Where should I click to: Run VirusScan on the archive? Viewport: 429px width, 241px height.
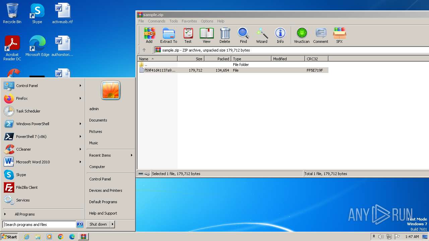(302, 35)
